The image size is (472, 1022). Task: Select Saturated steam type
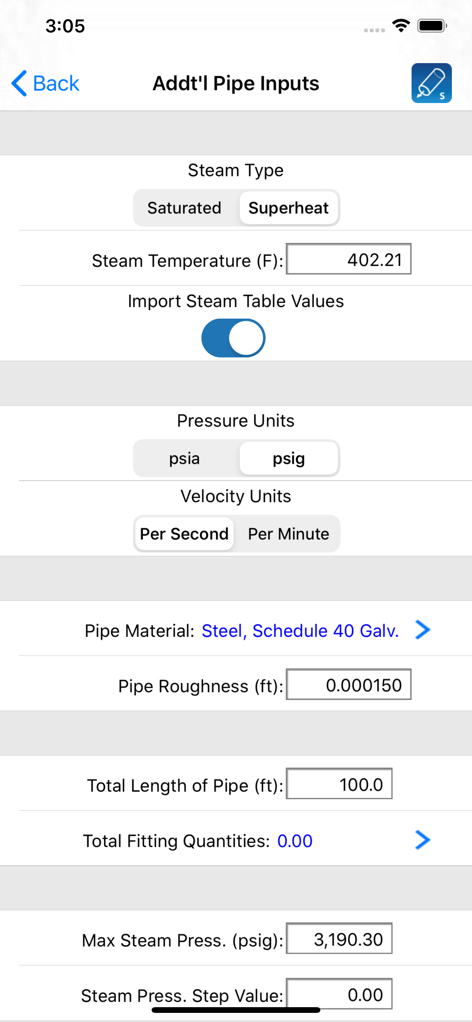[184, 208]
